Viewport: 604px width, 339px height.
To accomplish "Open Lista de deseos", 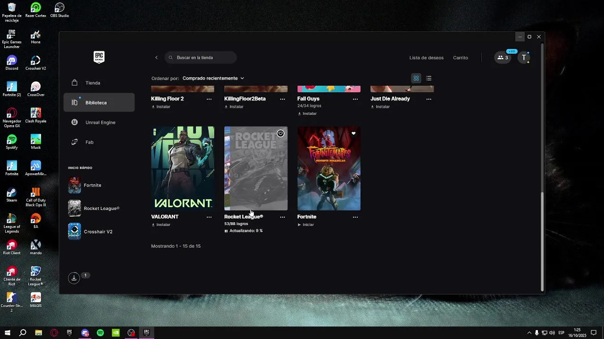I will (427, 58).
